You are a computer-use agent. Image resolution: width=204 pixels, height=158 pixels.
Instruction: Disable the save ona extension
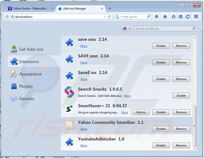click(161, 46)
